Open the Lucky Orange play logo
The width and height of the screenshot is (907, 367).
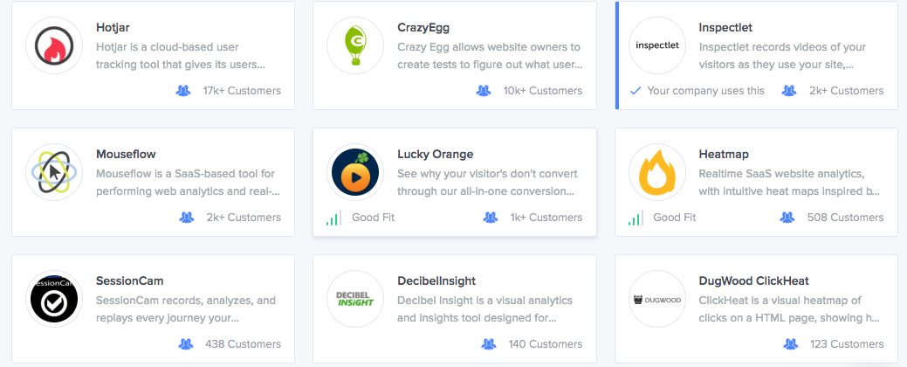pyautogui.click(x=355, y=172)
